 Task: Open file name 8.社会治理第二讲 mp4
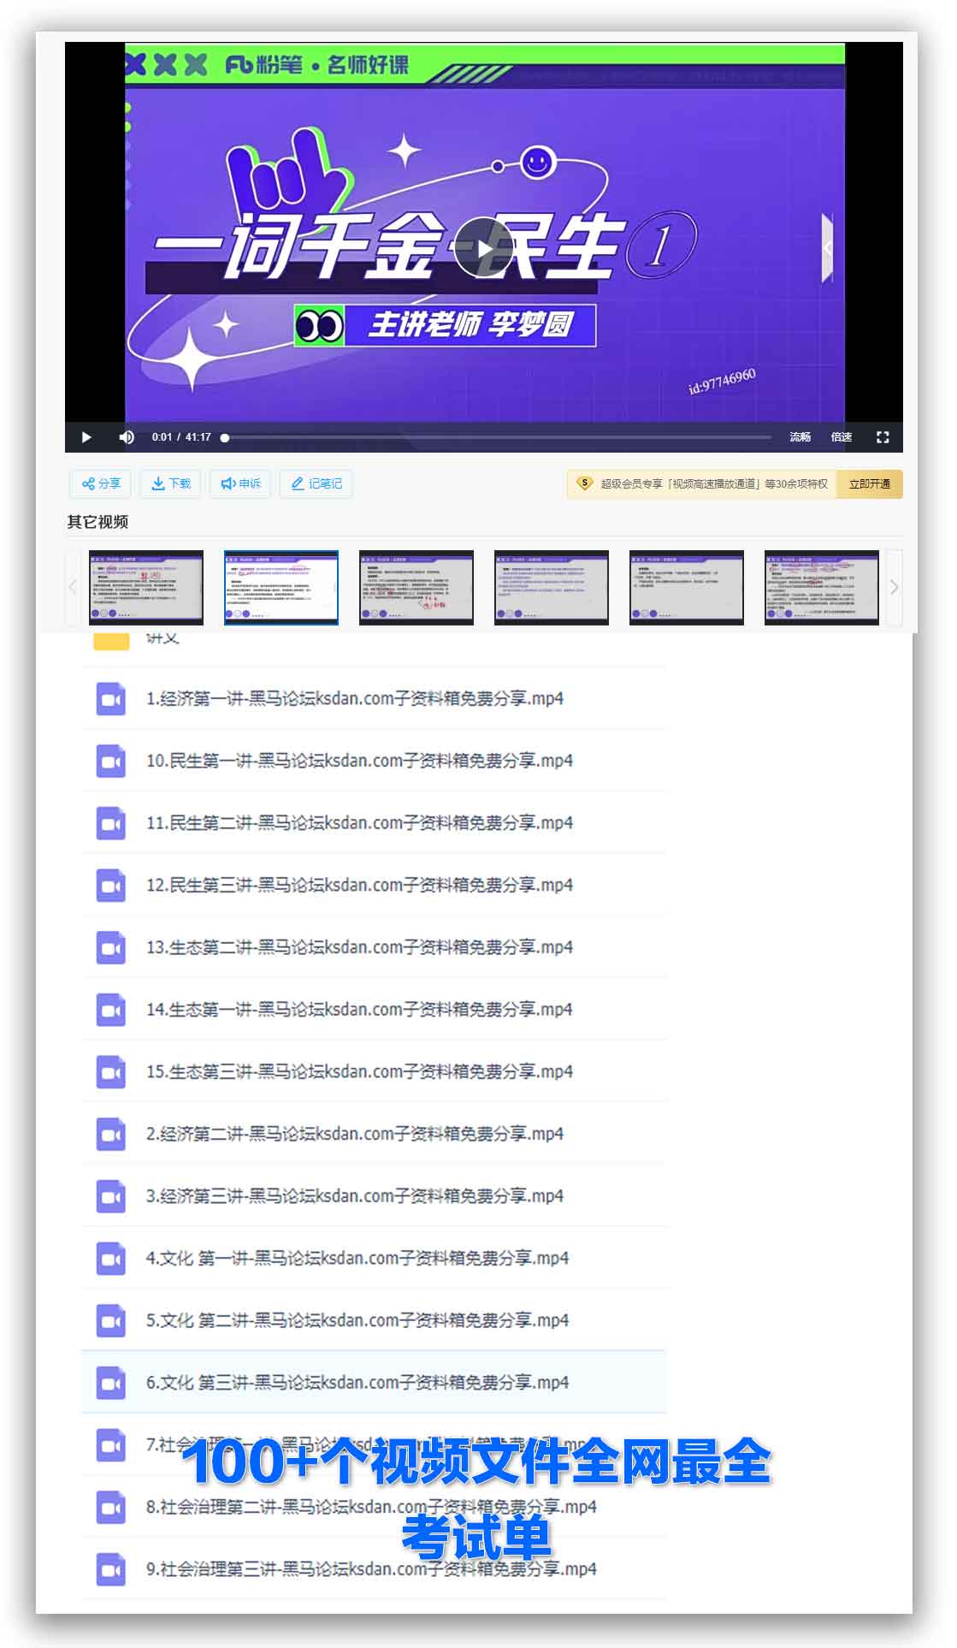tap(371, 1507)
